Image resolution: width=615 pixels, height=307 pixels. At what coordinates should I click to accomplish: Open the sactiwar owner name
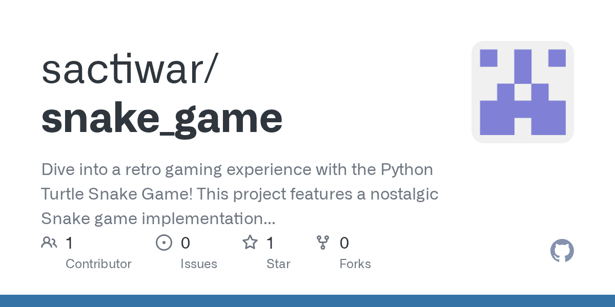click(127, 70)
